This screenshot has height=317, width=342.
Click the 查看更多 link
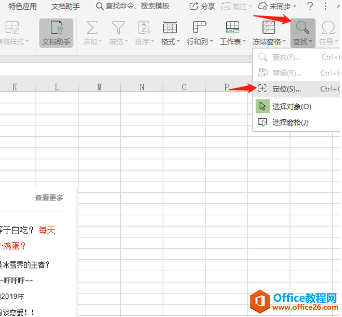(49, 198)
